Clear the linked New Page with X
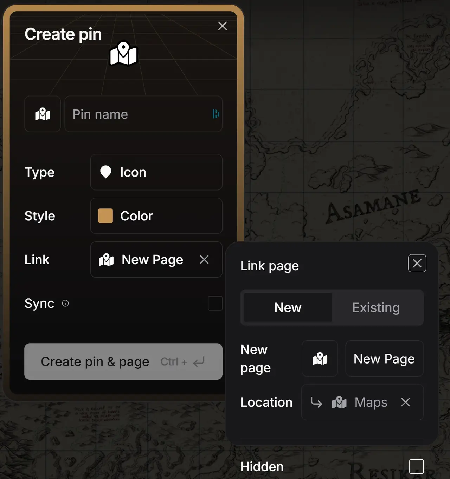This screenshot has height=479, width=450. click(204, 260)
